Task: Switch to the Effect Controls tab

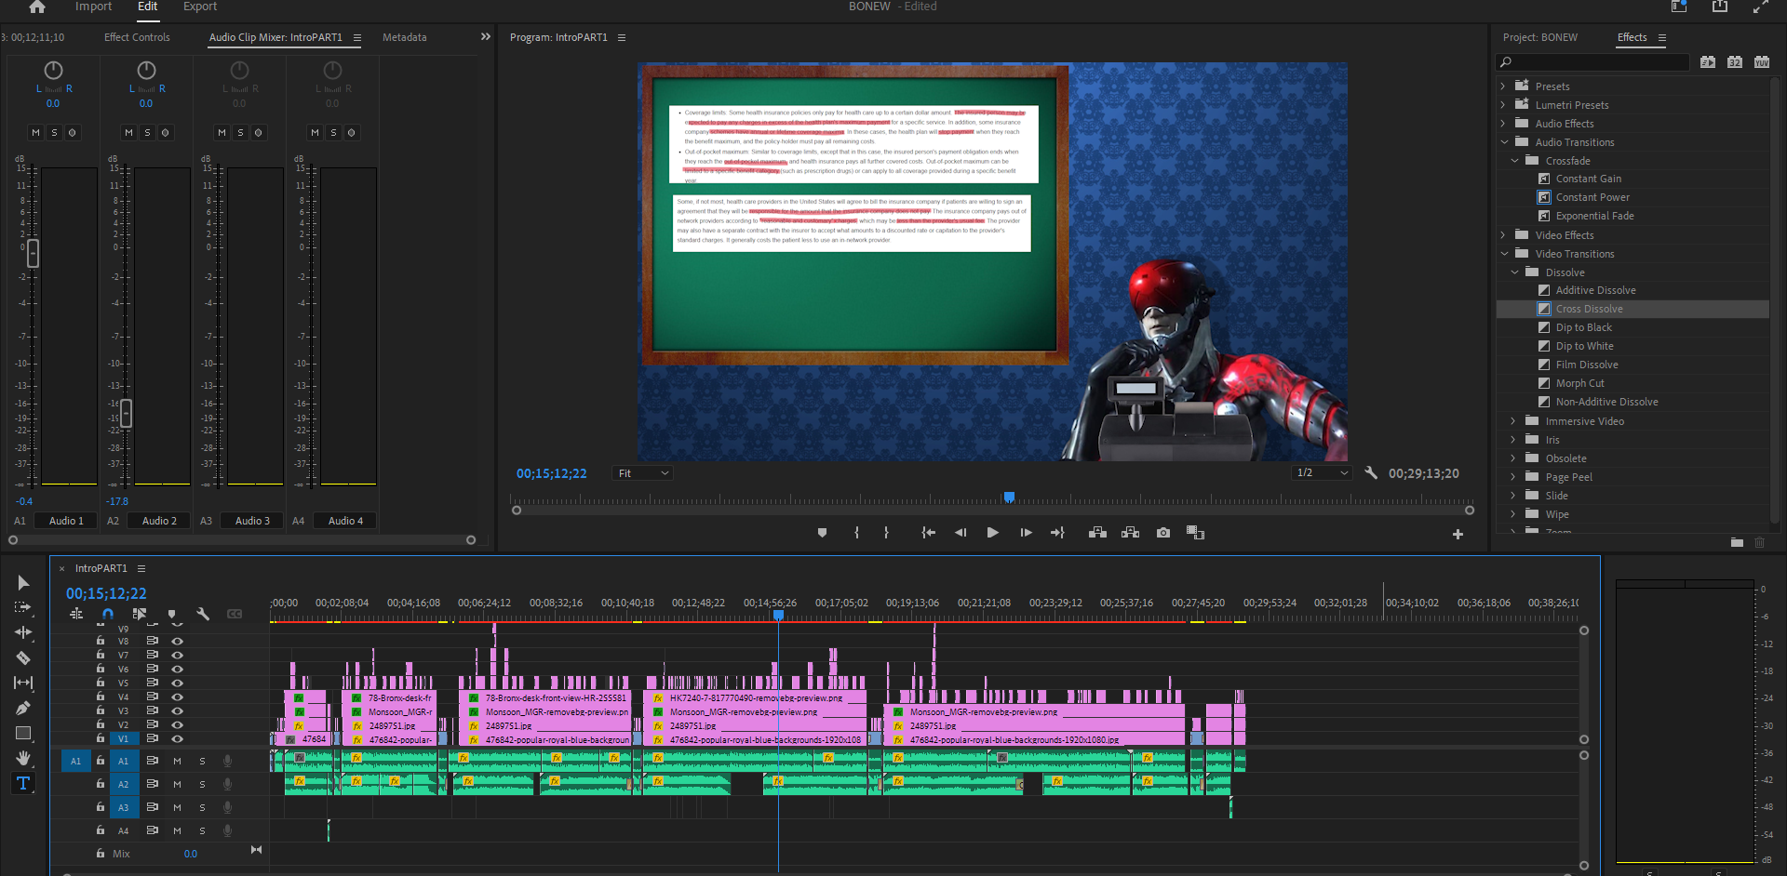Action: (137, 37)
